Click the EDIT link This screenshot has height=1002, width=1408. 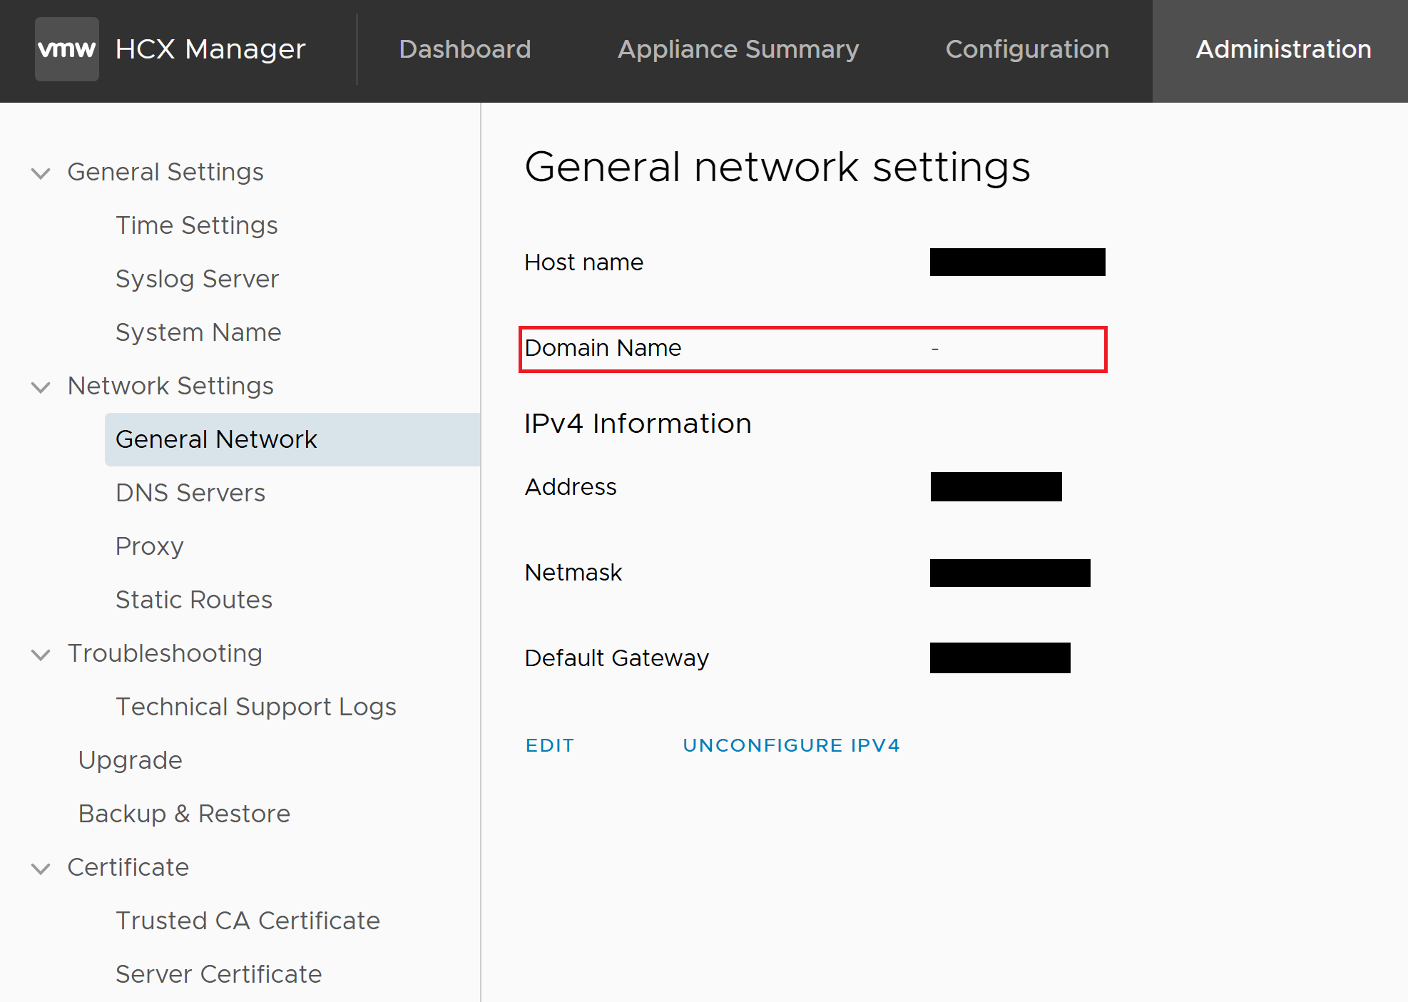(549, 745)
